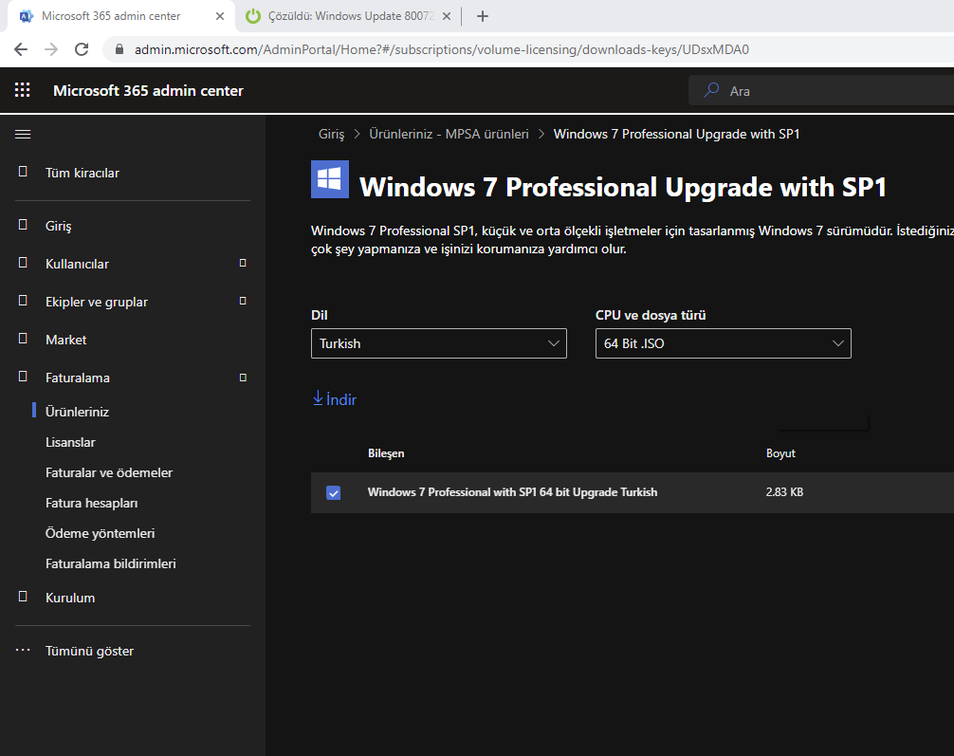Open Fatura hesapları in the sidebar
The width and height of the screenshot is (954, 756).
(x=91, y=503)
